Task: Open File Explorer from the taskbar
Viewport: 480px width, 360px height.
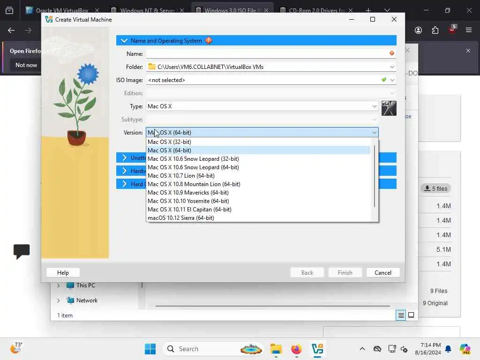Action: click(x=276, y=349)
